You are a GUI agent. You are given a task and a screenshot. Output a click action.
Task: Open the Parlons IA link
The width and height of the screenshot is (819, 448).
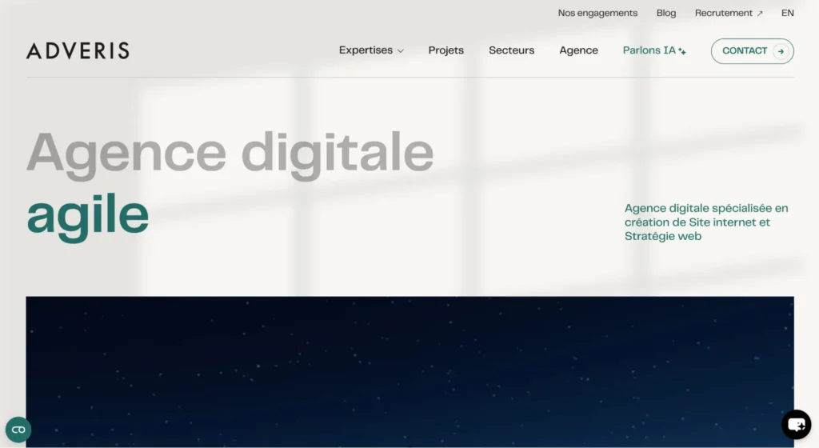(654, 50)
